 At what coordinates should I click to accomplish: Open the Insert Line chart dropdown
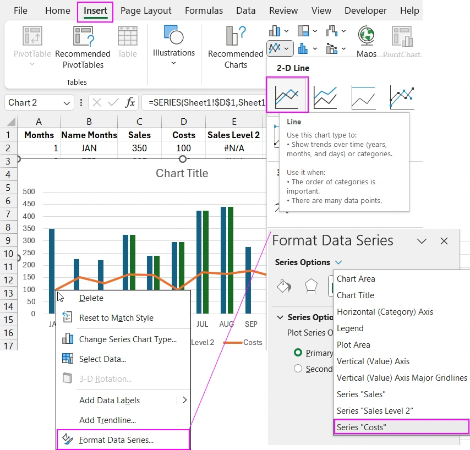pyautogui.click(x=280, y=48)
